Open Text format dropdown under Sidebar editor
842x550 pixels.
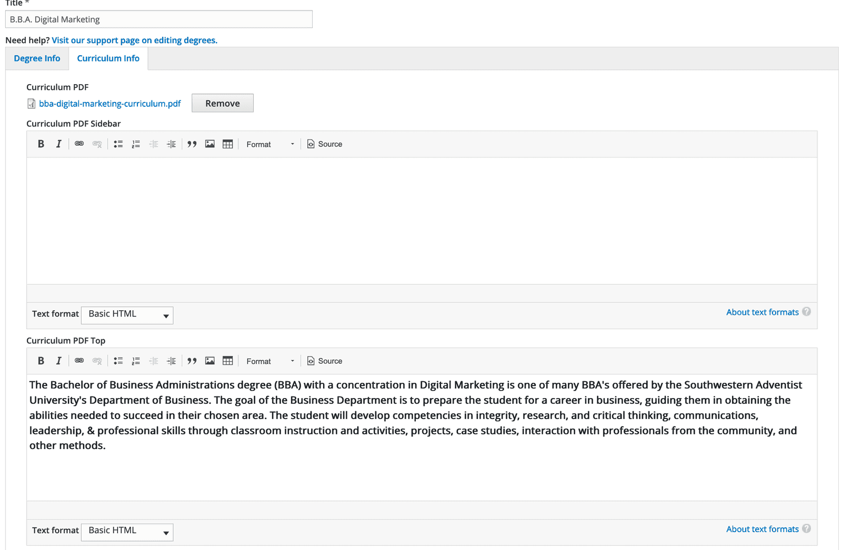pyautogui.click(x=127, y=315)
